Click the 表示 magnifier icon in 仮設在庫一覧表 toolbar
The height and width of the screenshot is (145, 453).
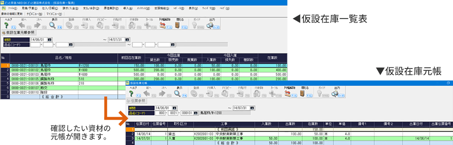(x=52, y=25)
